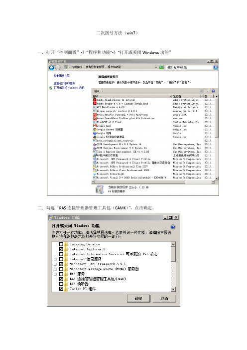Toggle the NFS services checkbox
Screen dimensions: 247x350
(x=61, y=274)
